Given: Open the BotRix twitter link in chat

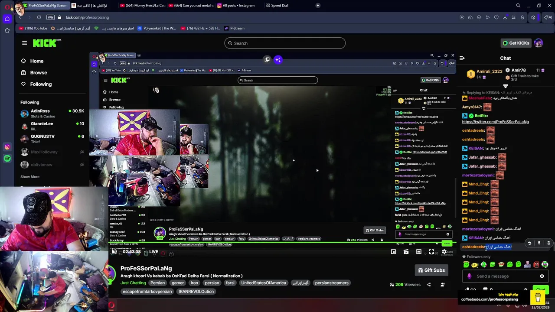Looking at the screenshot, I should click(x=495, y=122).
